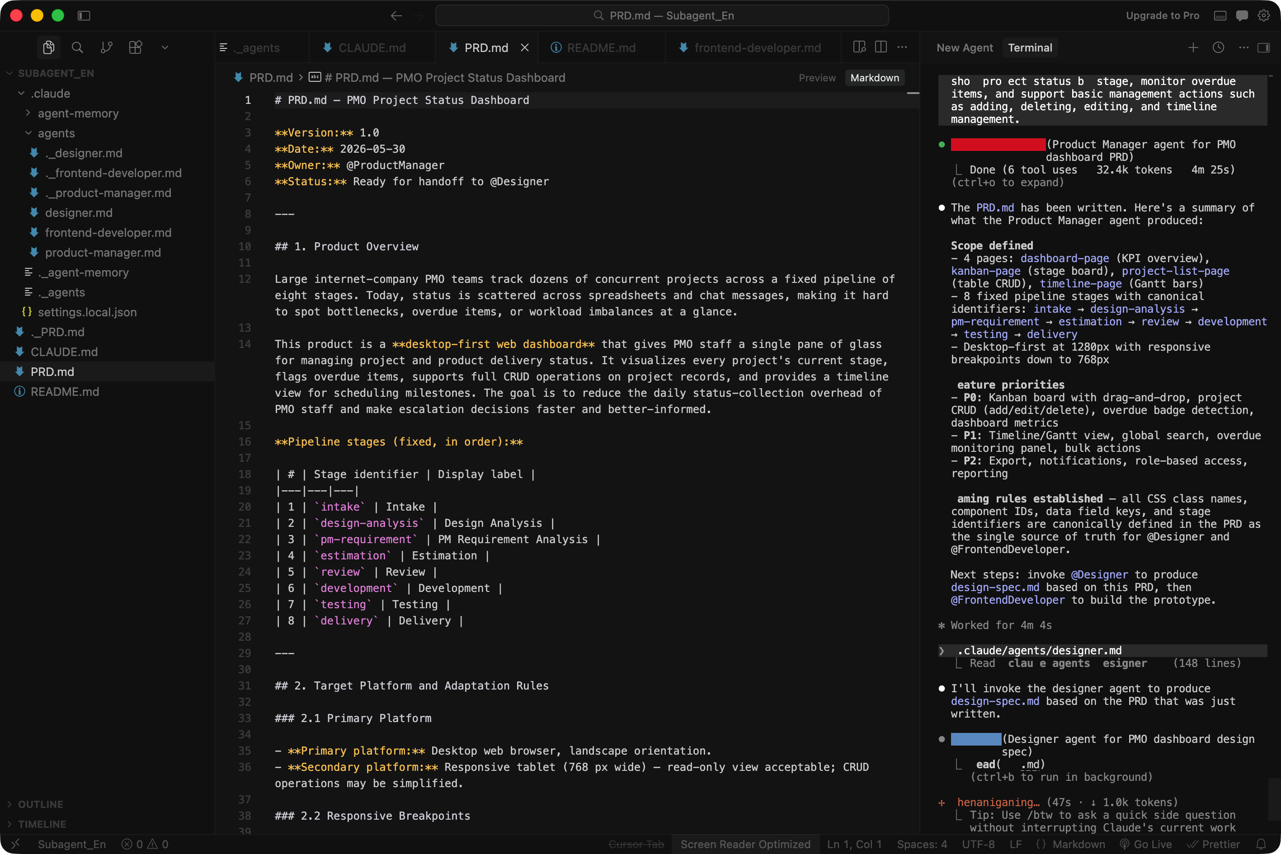Change encoding via UTF-8

[978, 844]
